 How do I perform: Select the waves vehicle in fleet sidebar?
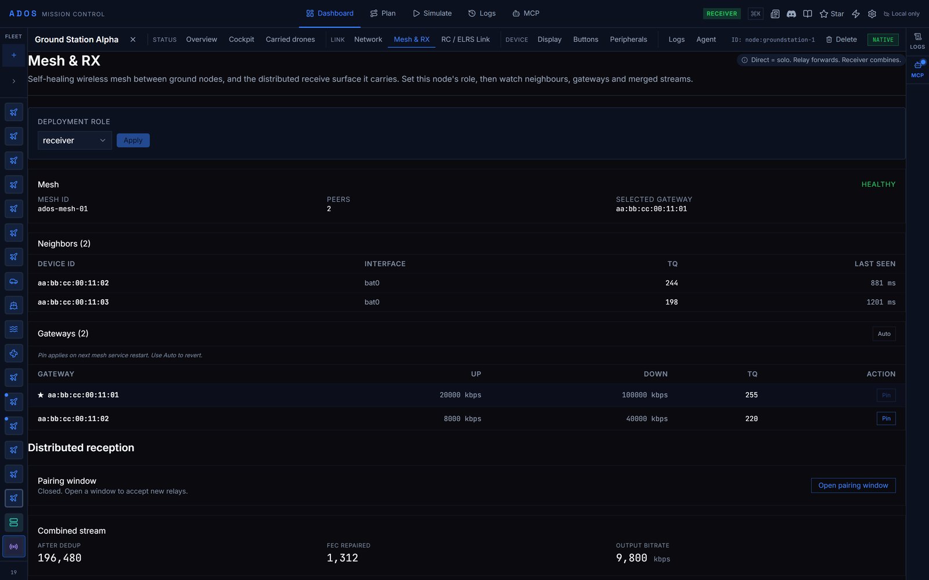click(14, 329)
